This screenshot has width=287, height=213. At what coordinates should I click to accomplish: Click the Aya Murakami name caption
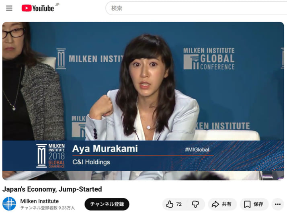coord(105,149)
